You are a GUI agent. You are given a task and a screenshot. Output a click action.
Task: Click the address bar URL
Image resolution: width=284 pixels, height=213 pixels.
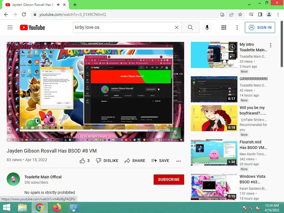[x=72, y=14]
